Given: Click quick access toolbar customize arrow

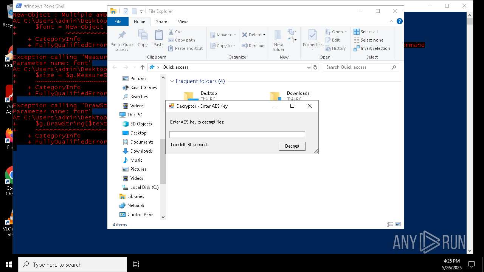Looking at the screenshot, I should (x=141, y=12).
